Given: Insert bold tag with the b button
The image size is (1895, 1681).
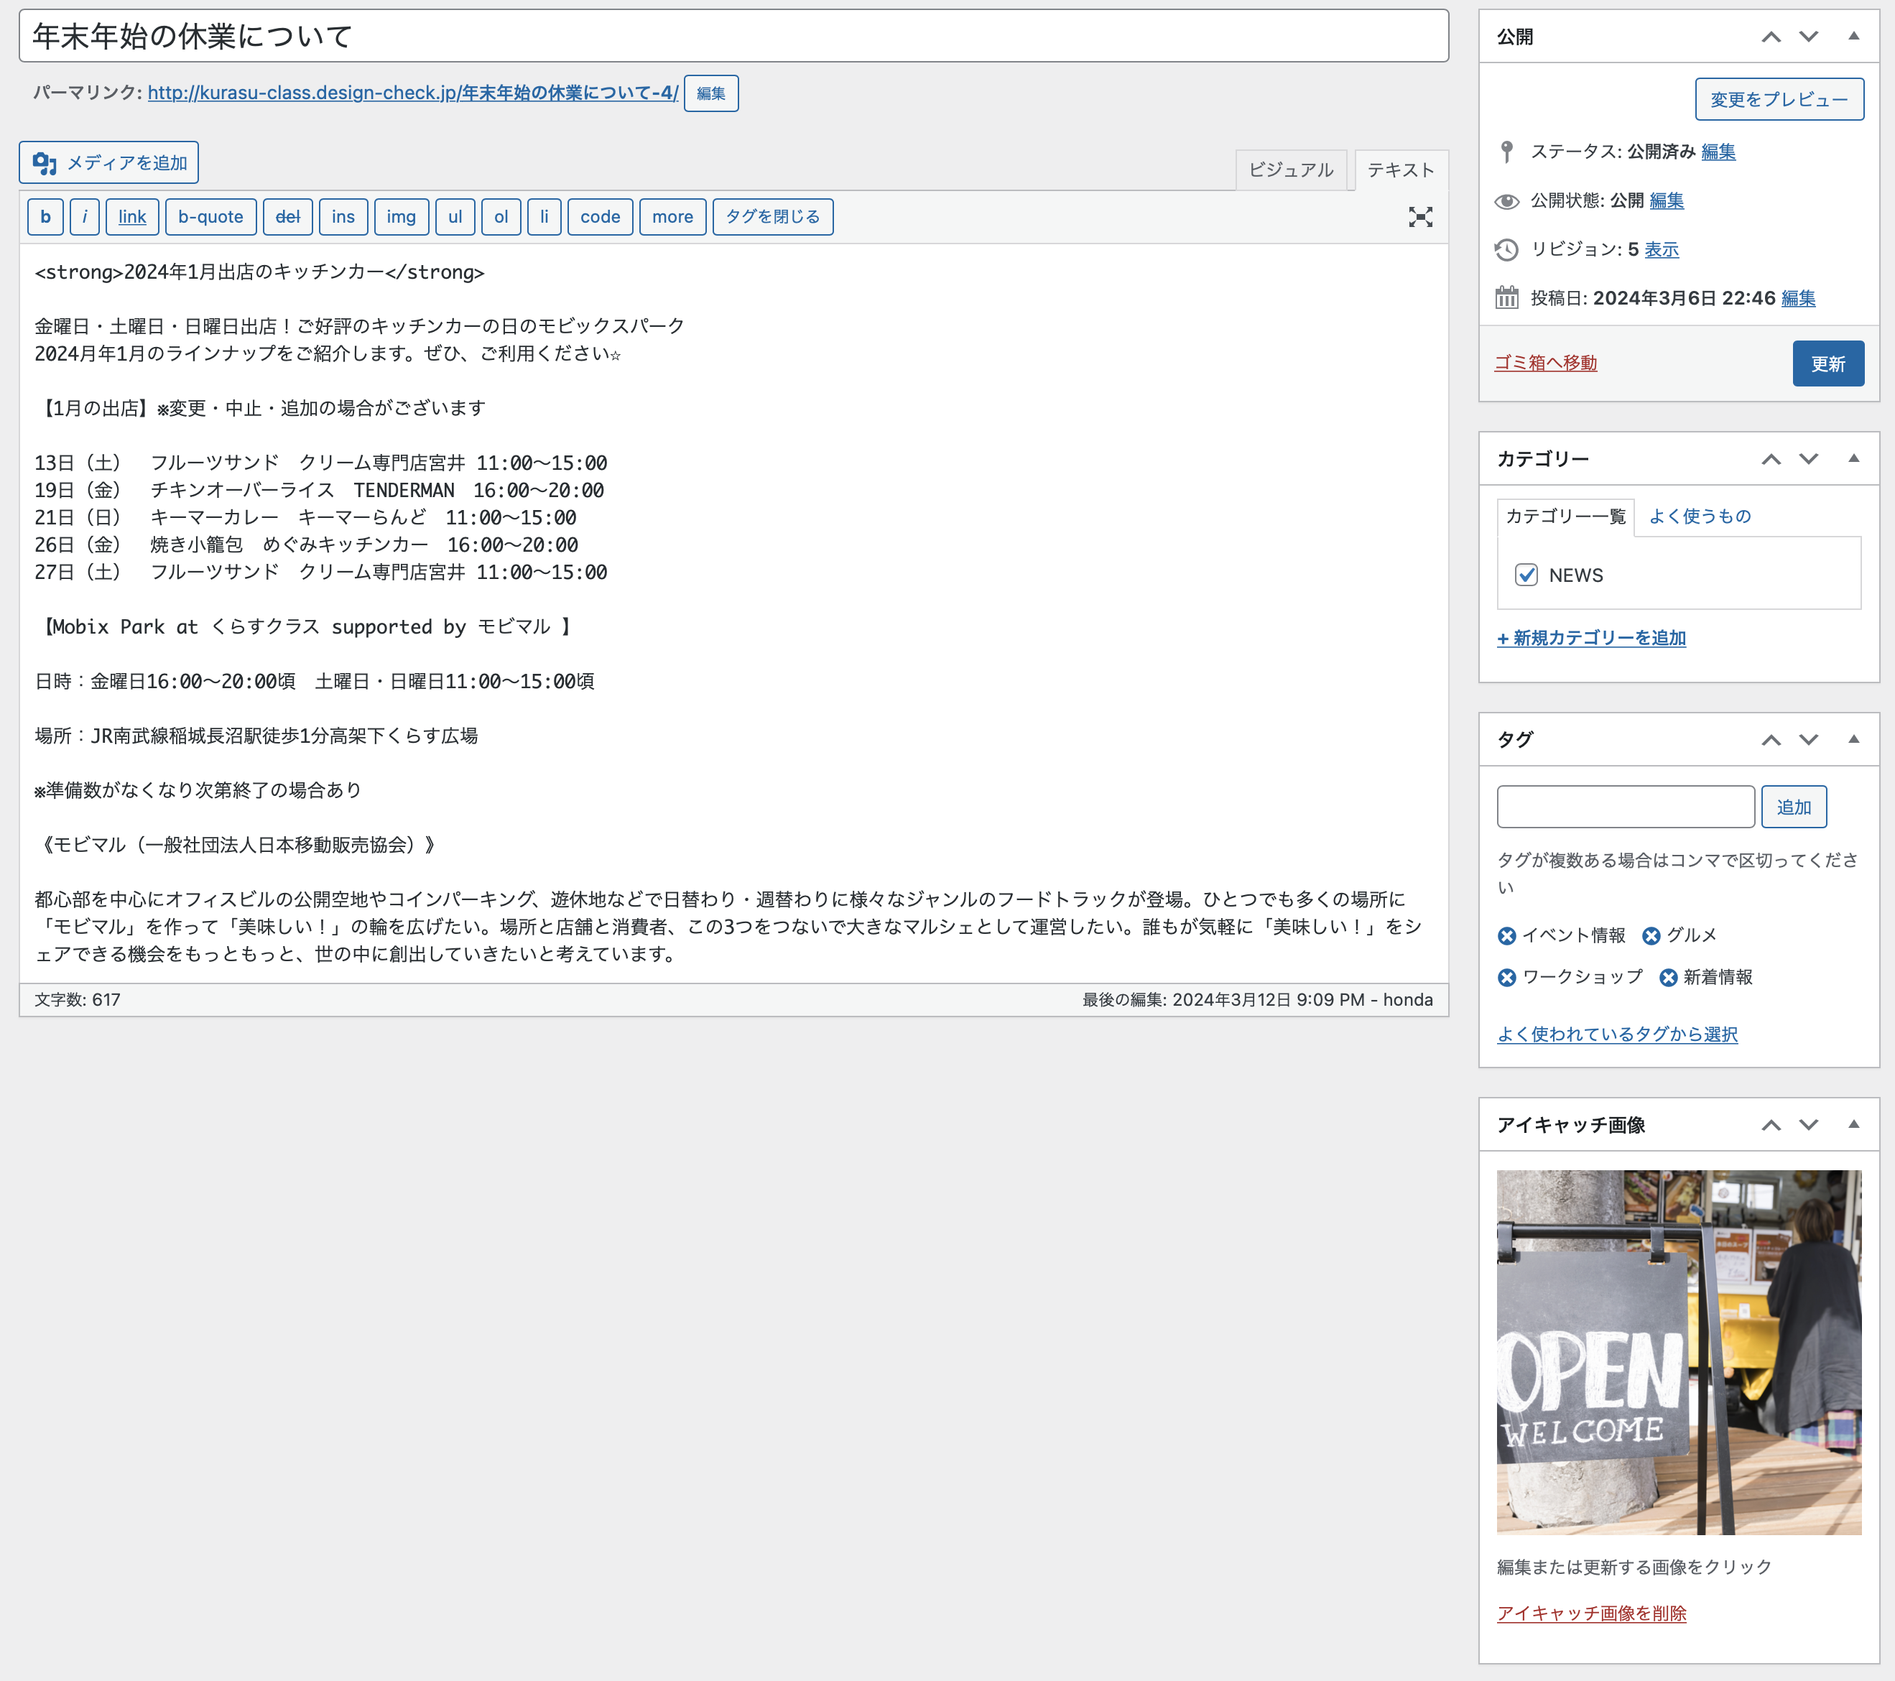Looking at the screenshot, I should coord(45,217).
